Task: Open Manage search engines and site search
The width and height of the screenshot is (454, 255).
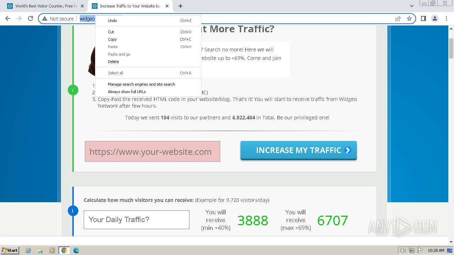Action: click(148, 84)
